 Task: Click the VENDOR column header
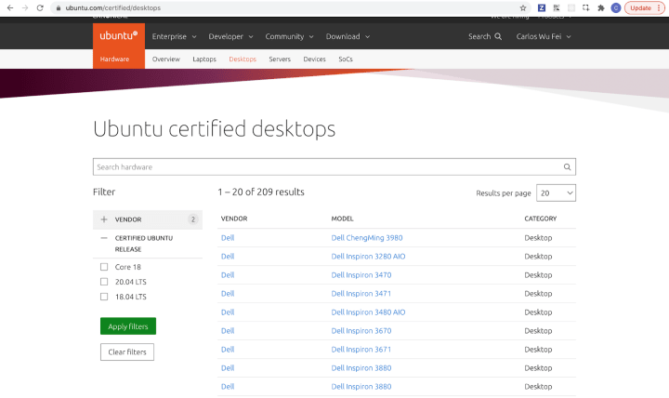[x=234, y=219]
